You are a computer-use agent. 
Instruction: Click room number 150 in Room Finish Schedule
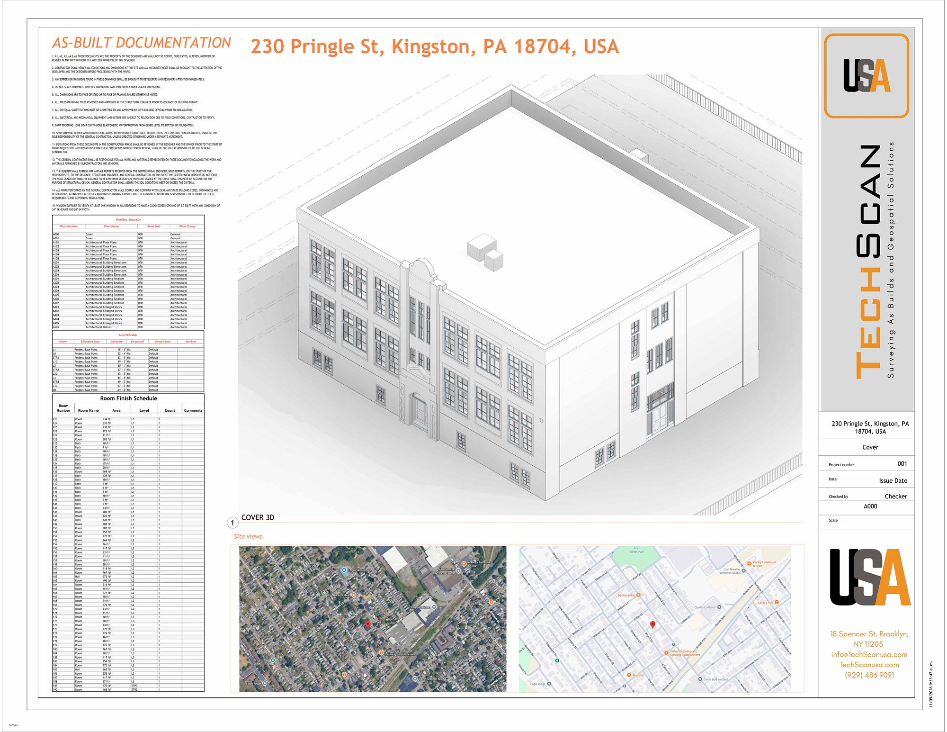[x=55, y=528]
